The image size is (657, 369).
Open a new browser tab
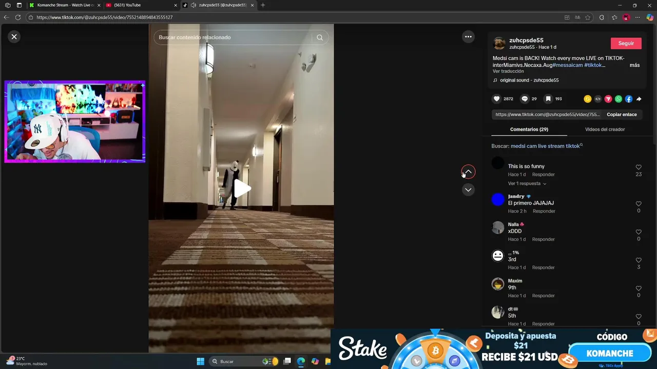click(x=263, y=5)
